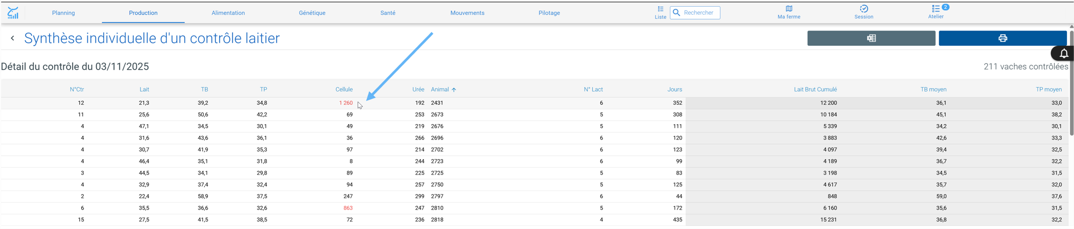The width and height of the screenshot is (1074, 229).
Task: Select animal 2810 cell
Action: click(x=437, y=208)
